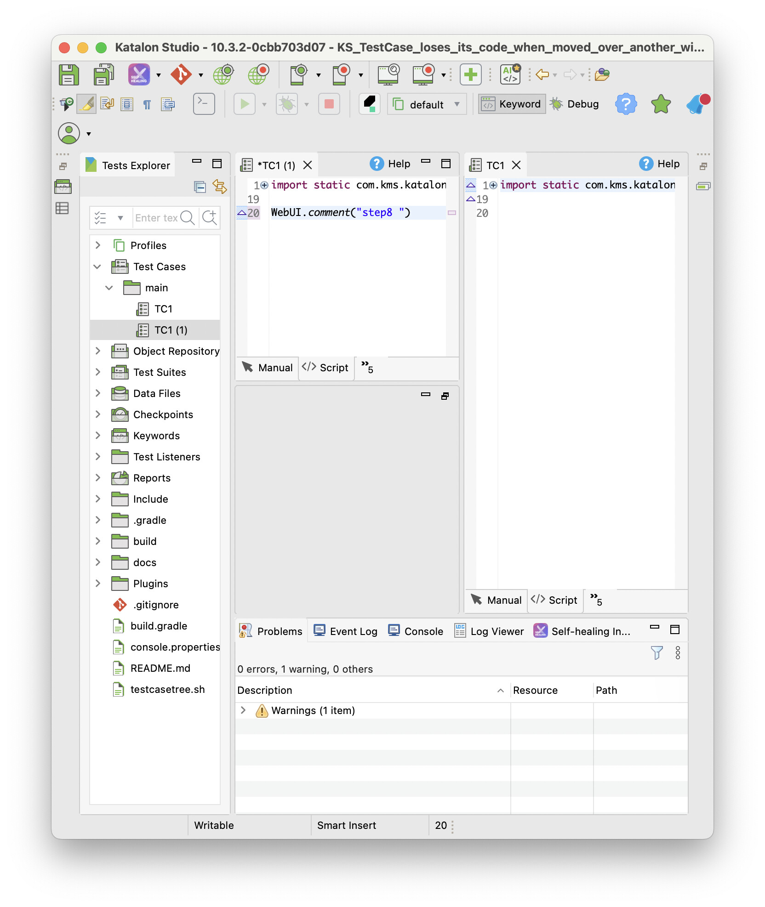Screen dimensions: 765x907
Task: Click the Git toolbar icon
Action: click(181, 74)
